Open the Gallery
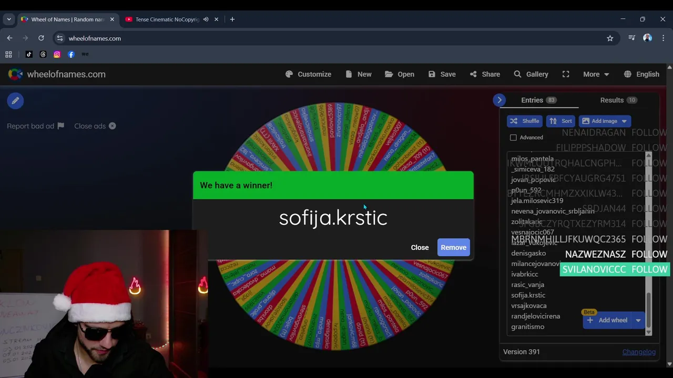The image size is (673, 378). [531, 74]
